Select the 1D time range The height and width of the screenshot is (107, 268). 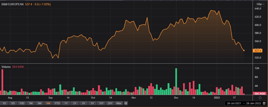click(4, 103)
